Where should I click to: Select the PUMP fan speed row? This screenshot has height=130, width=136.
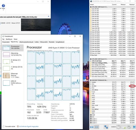click(x=112, y=115)
